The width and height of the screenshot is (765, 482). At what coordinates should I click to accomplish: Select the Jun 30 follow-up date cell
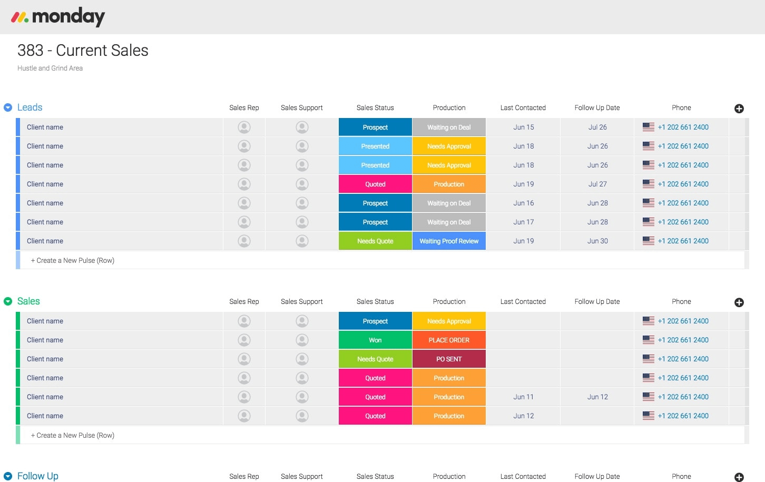597,241
